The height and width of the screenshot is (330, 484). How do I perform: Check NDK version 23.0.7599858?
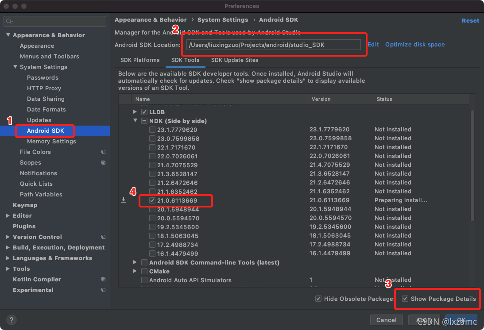pos(152,138)
